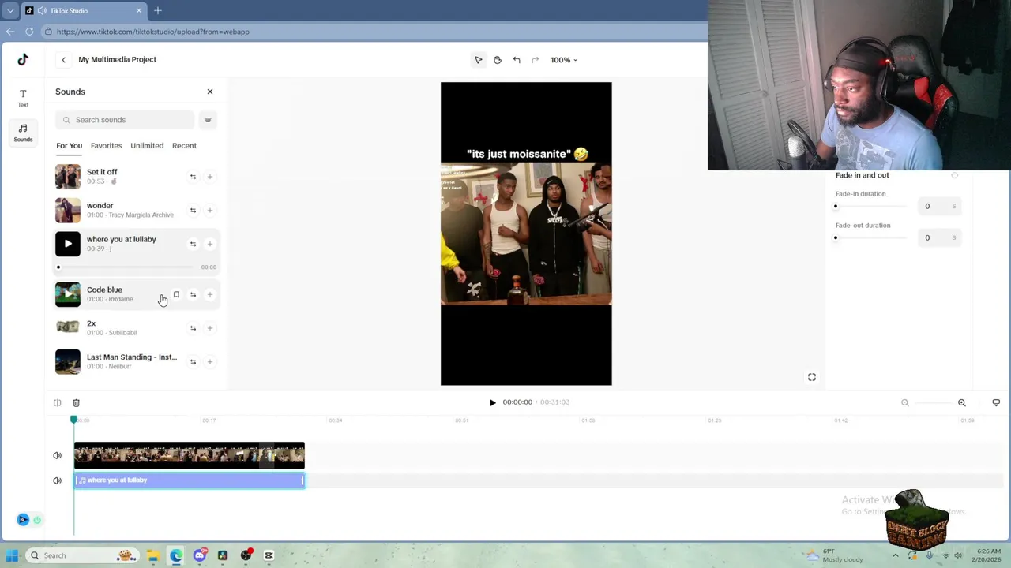
Task: Click the Fade-in duration value field
Action: (x=939, y=207)
